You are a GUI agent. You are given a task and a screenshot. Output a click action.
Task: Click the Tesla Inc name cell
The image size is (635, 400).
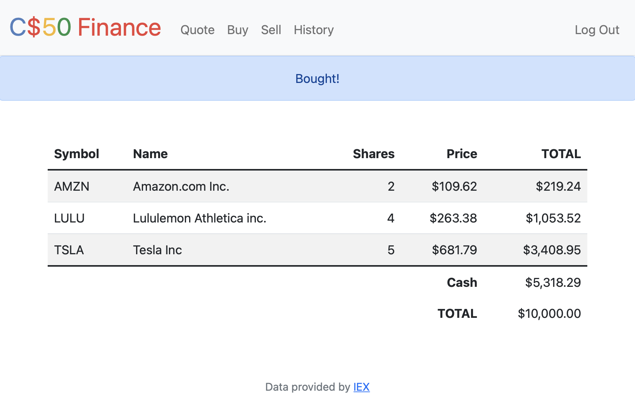[157, 250]
